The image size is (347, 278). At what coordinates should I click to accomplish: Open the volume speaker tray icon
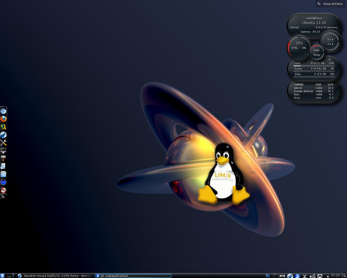pyautogui.click(x=312, y=276)
